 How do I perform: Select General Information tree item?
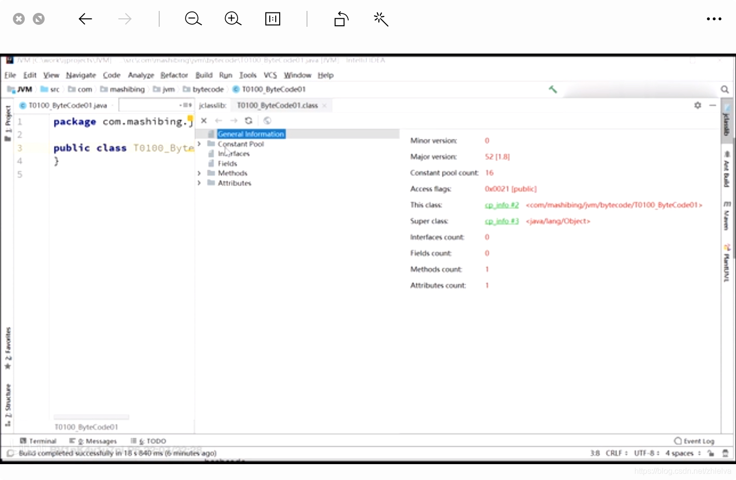point(251,134)
